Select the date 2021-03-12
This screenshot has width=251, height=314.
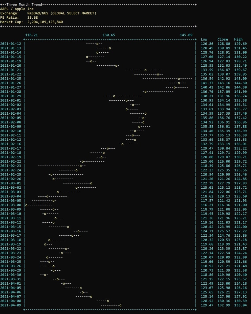coord(11,223)
